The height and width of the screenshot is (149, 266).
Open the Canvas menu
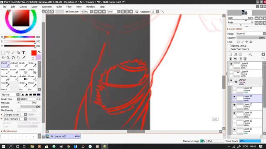coord(23,7)
